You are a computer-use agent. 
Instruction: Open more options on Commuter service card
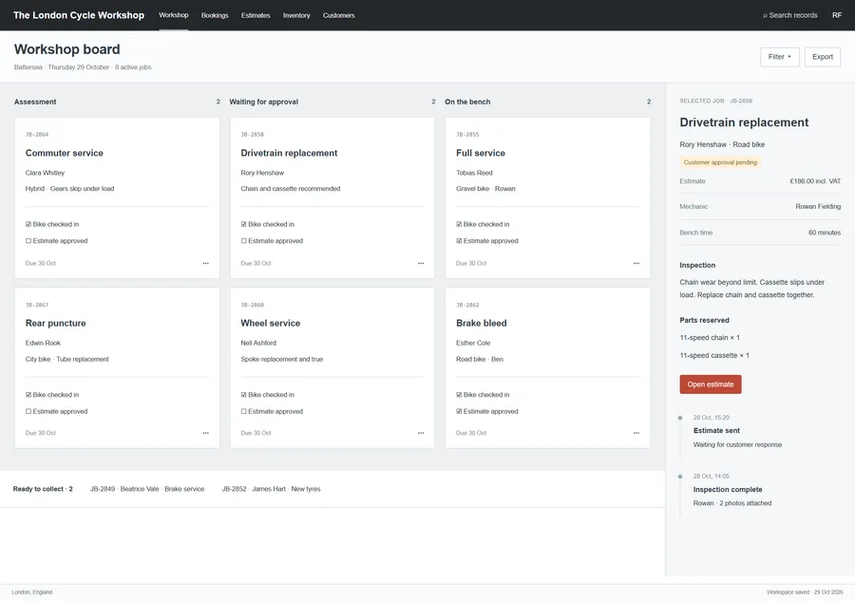[x=205, y=263]
